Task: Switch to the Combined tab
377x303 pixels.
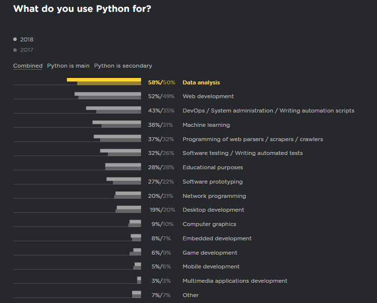Action: [28, 66]
